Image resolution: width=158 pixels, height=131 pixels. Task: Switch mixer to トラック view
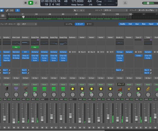(79, 24)
